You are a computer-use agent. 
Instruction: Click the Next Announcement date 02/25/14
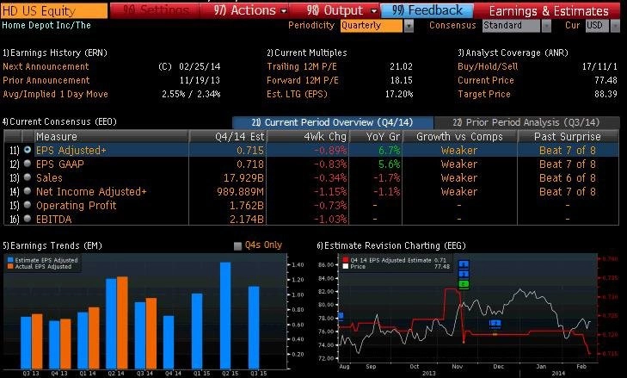[200, 66]
